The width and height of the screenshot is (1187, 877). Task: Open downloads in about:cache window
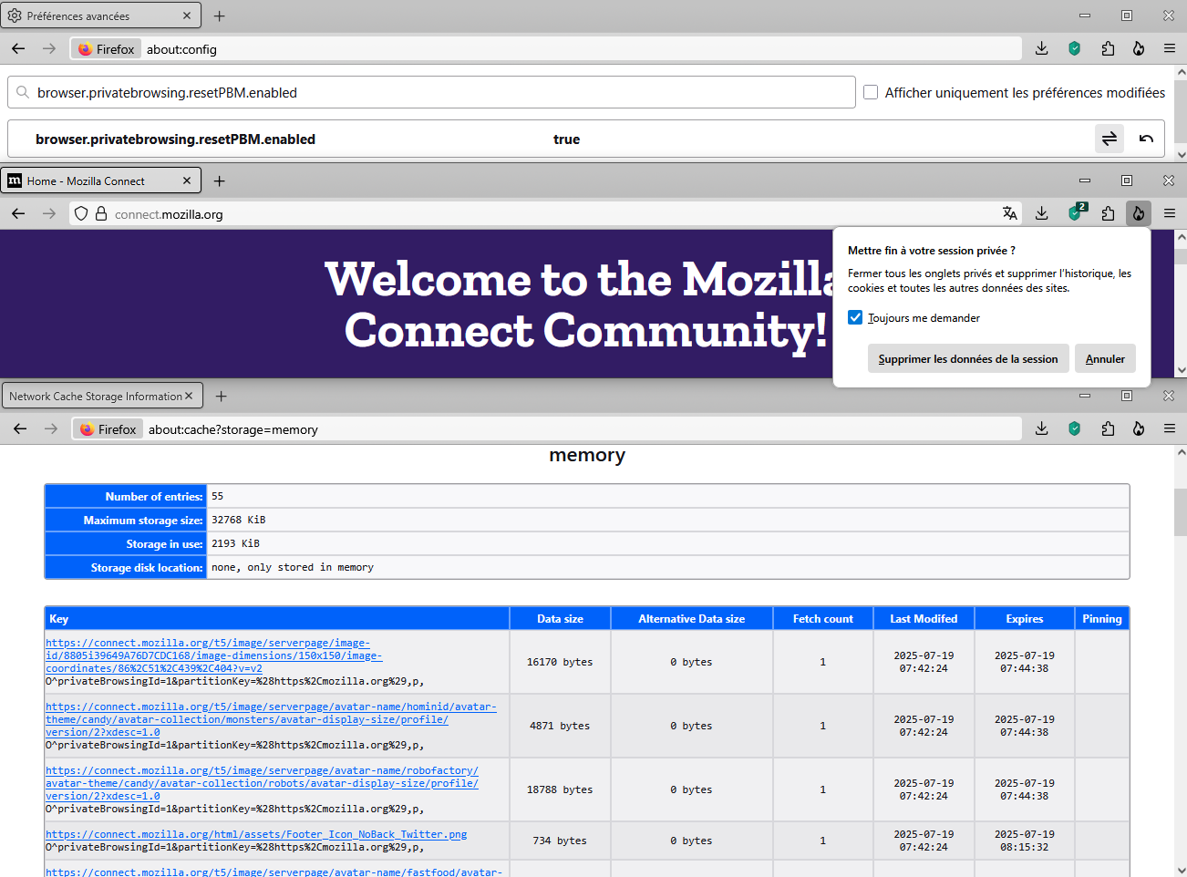[1042, 428]
